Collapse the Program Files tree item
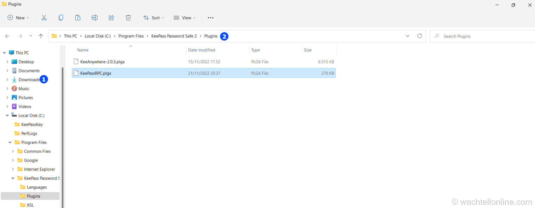535x208 pixels. [x=10, y=142]
